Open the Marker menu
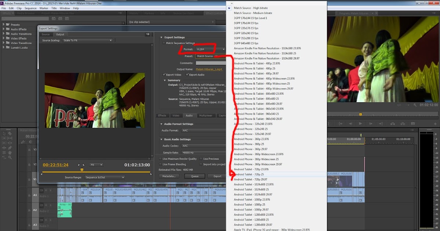The image size is (440, 231). tap(44, 8)
